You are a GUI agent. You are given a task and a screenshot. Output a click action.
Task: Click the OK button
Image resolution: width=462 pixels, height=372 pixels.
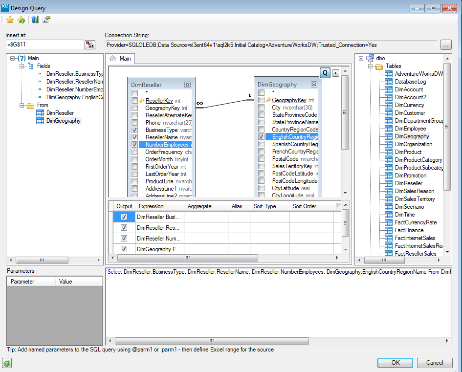coord(396,363)
